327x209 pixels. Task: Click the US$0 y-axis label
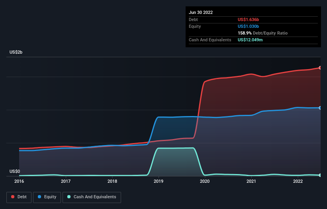click(15, 171)
